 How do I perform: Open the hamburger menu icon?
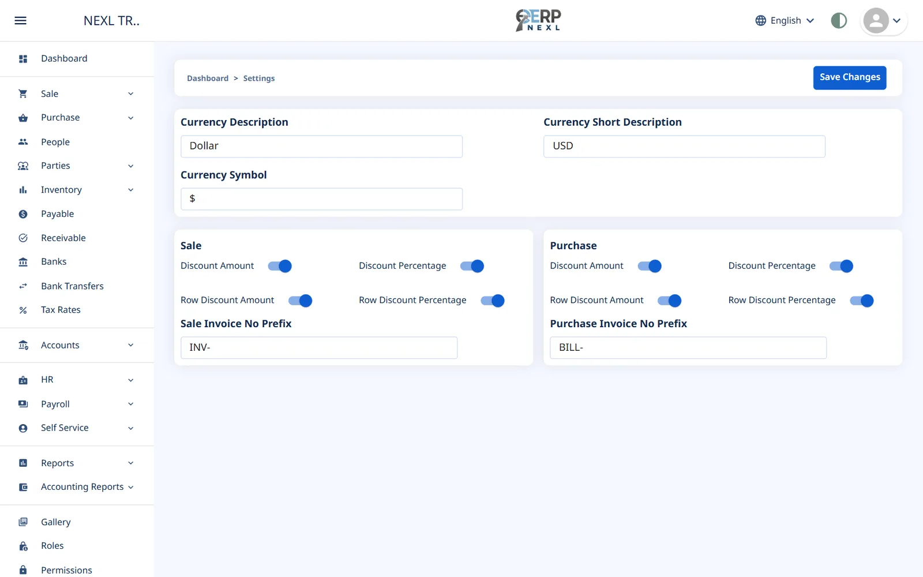[20, 21]
